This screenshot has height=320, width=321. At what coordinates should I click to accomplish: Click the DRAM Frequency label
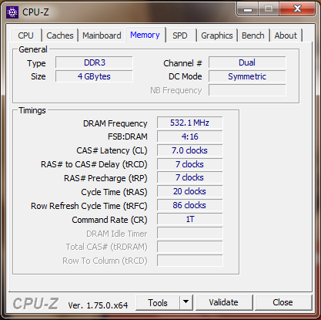(115, 123)
